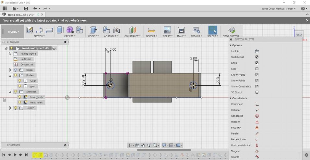The width and height of the screenshot is (310, 160).
Task: Click the Look At icon
Action: 257,51
